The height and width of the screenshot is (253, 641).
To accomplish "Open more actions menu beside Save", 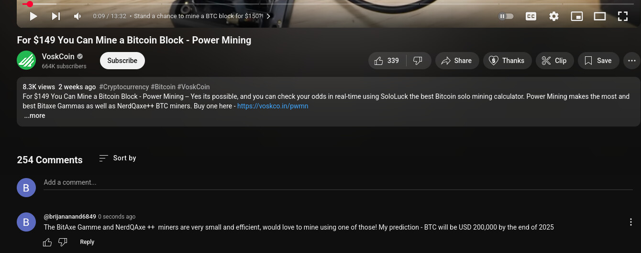I will click(632, 61).
